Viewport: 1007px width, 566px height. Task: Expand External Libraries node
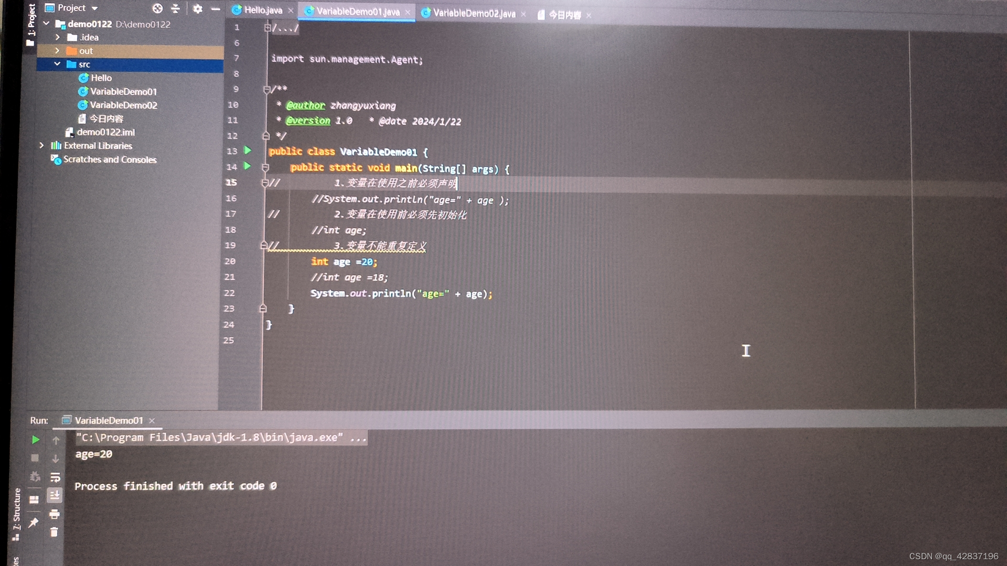(x=41, y=146)
